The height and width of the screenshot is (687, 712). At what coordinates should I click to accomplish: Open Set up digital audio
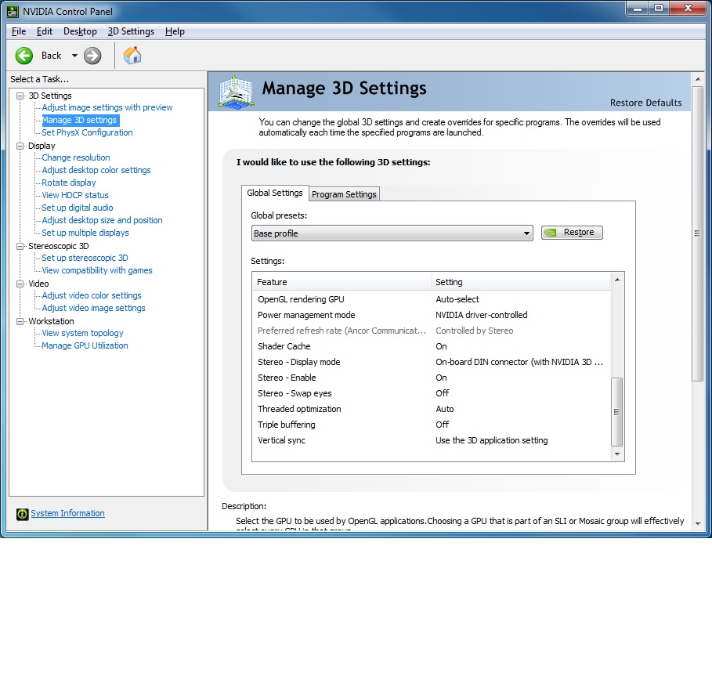pos(78,208)
